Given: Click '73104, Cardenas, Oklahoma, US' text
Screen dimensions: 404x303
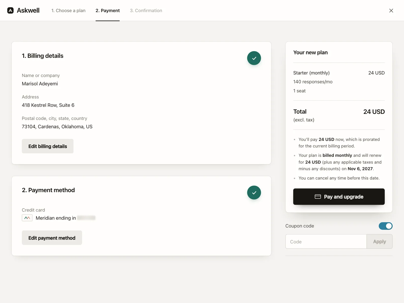Looking at the screenshot, I should (x=57, y=127).
